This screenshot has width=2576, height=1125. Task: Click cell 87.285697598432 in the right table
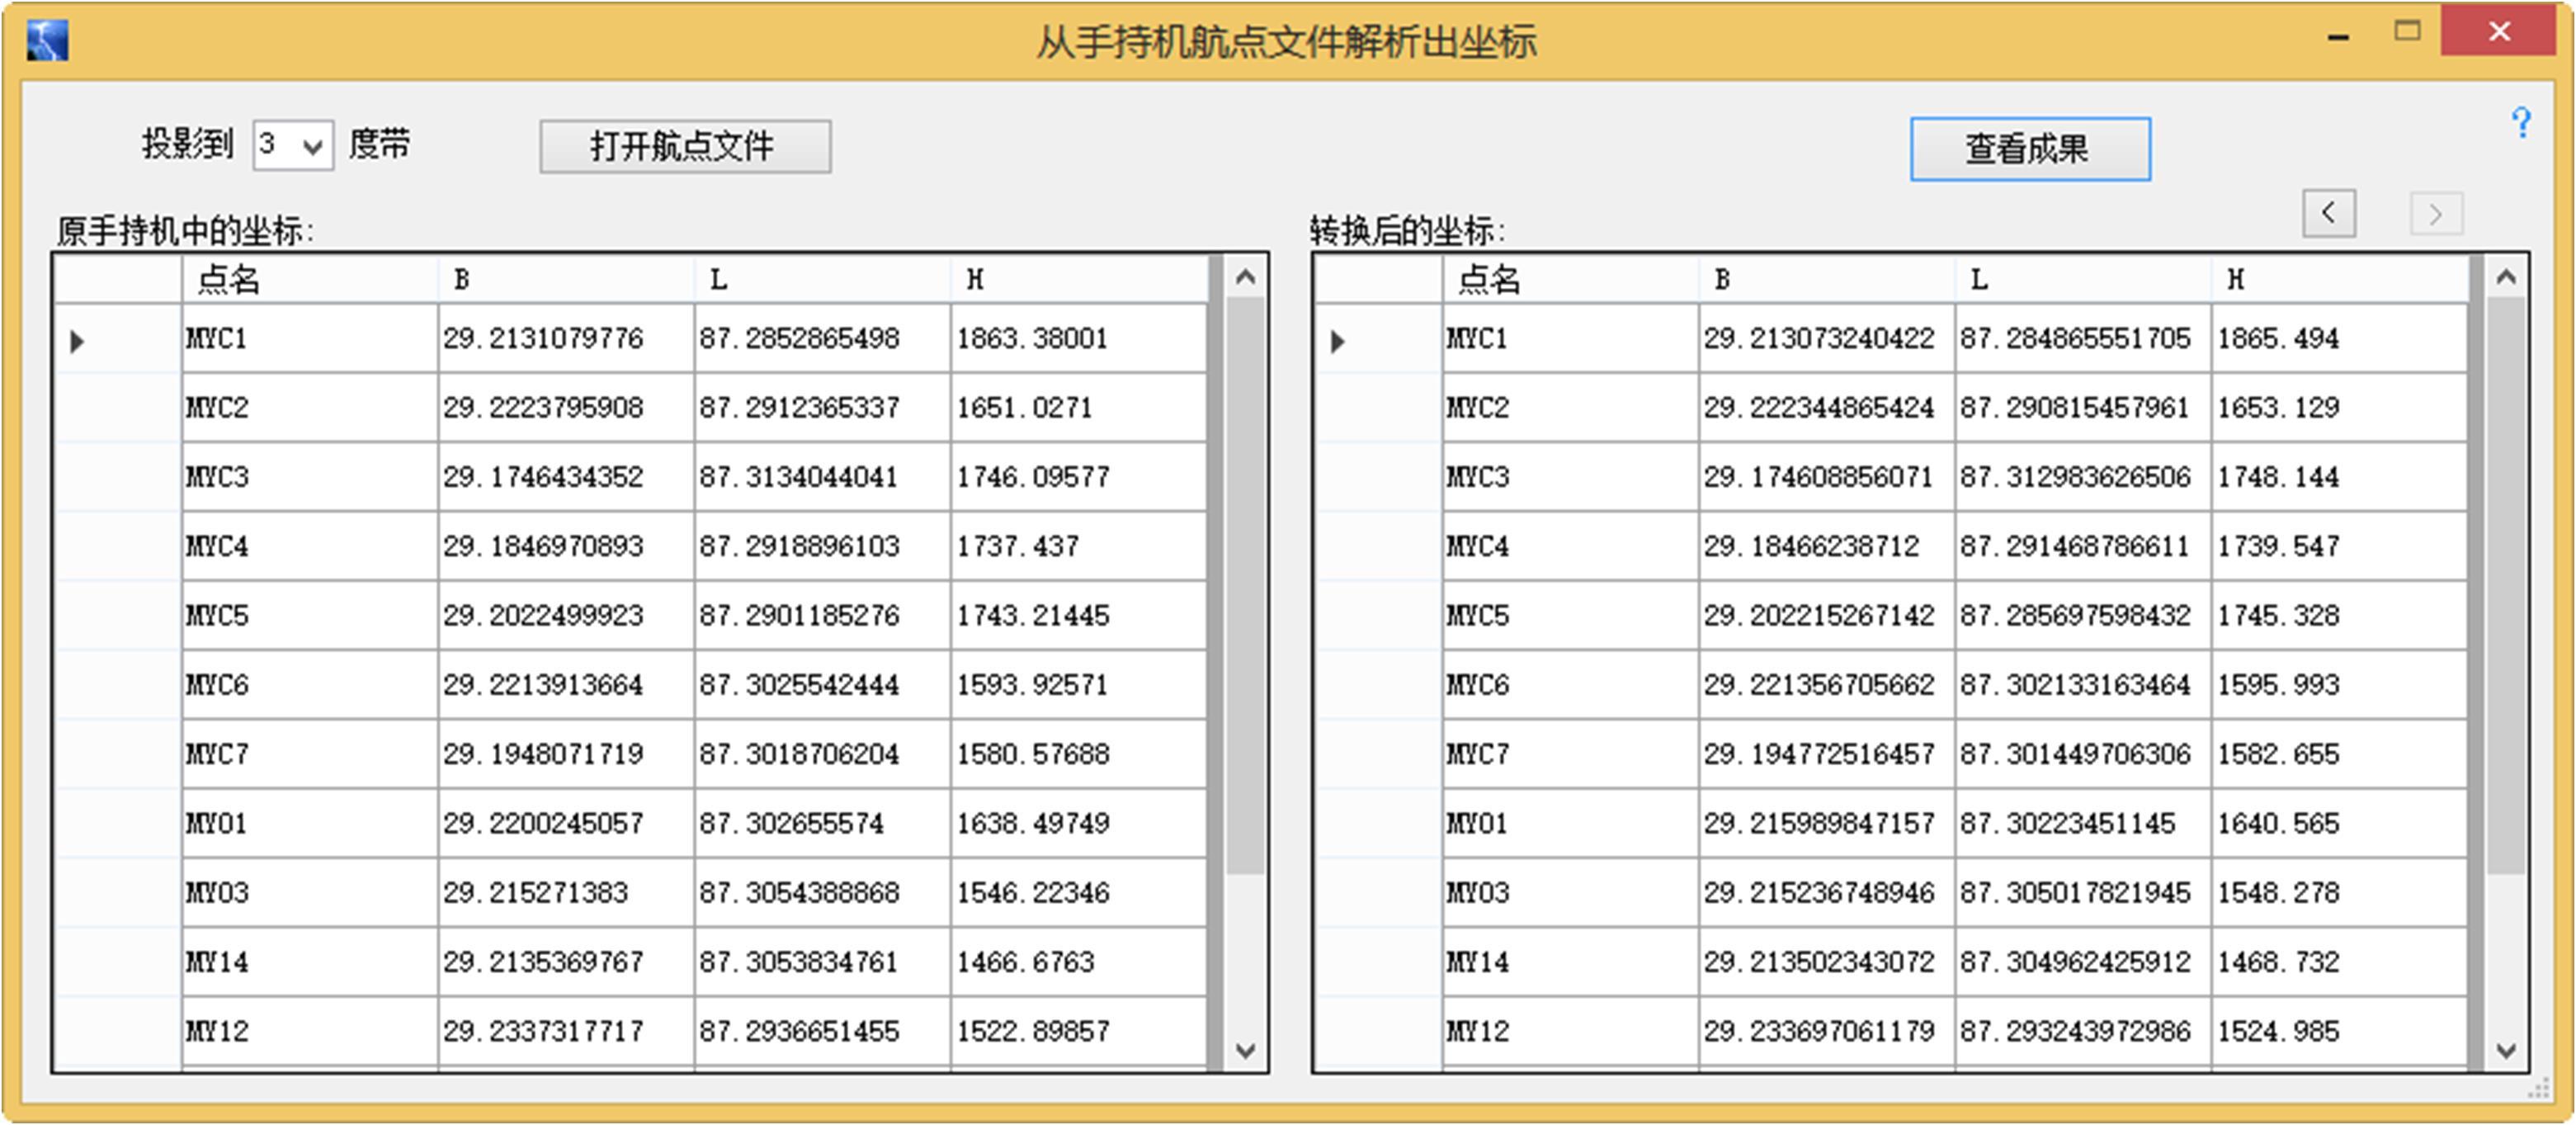(x=2083, y=615)
